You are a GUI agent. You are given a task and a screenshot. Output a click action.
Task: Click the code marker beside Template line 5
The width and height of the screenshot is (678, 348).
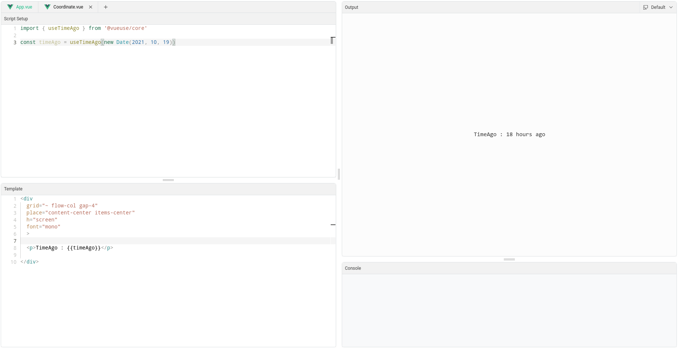click(333, 225)
